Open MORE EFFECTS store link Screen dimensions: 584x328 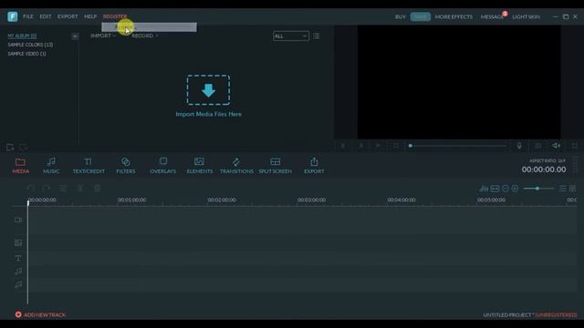point(454,16)
